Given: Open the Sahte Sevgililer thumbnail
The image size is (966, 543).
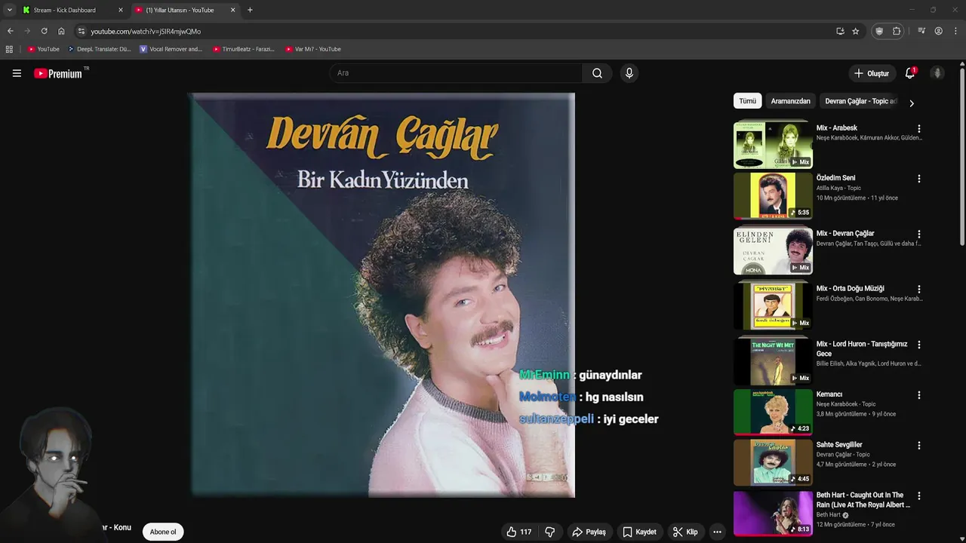Looking at the screenshot, I should [x=773, y=462].
